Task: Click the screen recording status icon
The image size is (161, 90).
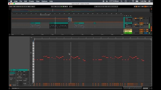Action: 103,1
